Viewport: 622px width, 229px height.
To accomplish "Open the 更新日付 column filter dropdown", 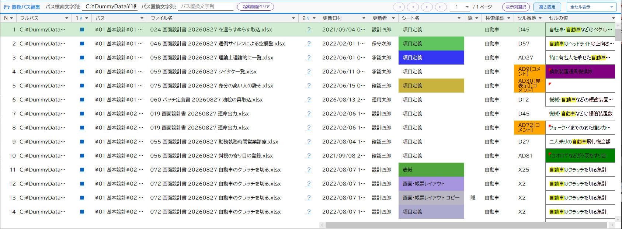I will click(364, 18).
